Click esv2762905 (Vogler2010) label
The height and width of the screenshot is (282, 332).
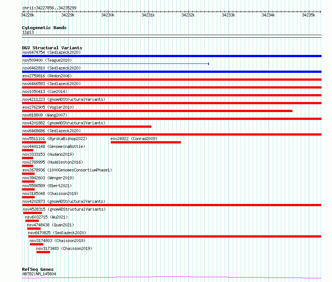48,107
